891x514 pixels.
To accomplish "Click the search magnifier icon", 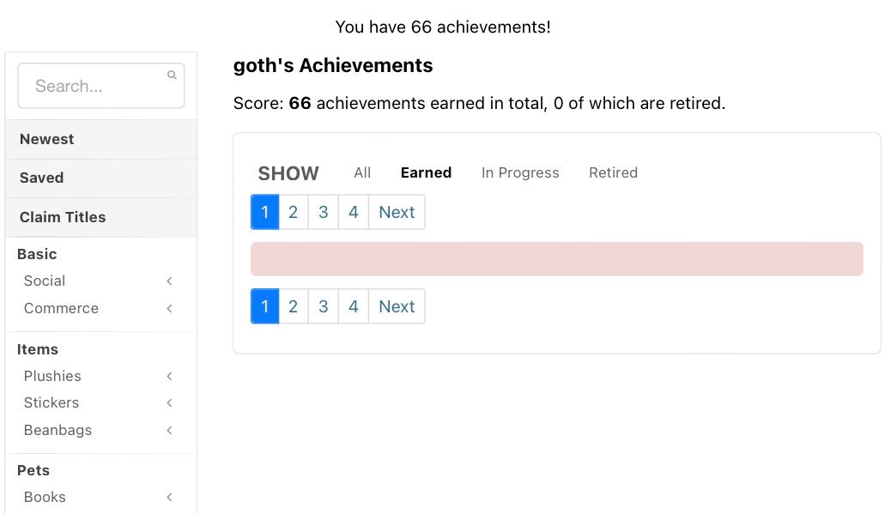I will point(172,76).
